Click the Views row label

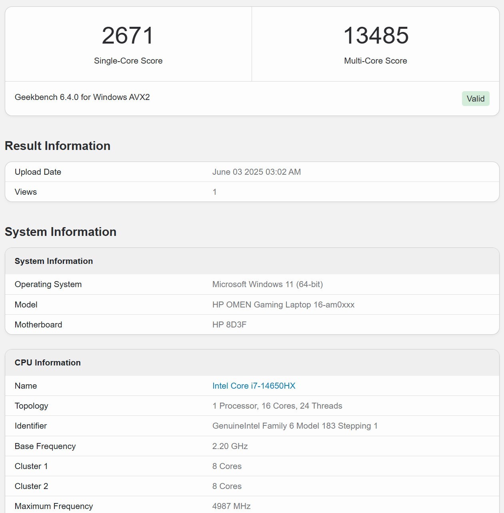pos(26,192)
